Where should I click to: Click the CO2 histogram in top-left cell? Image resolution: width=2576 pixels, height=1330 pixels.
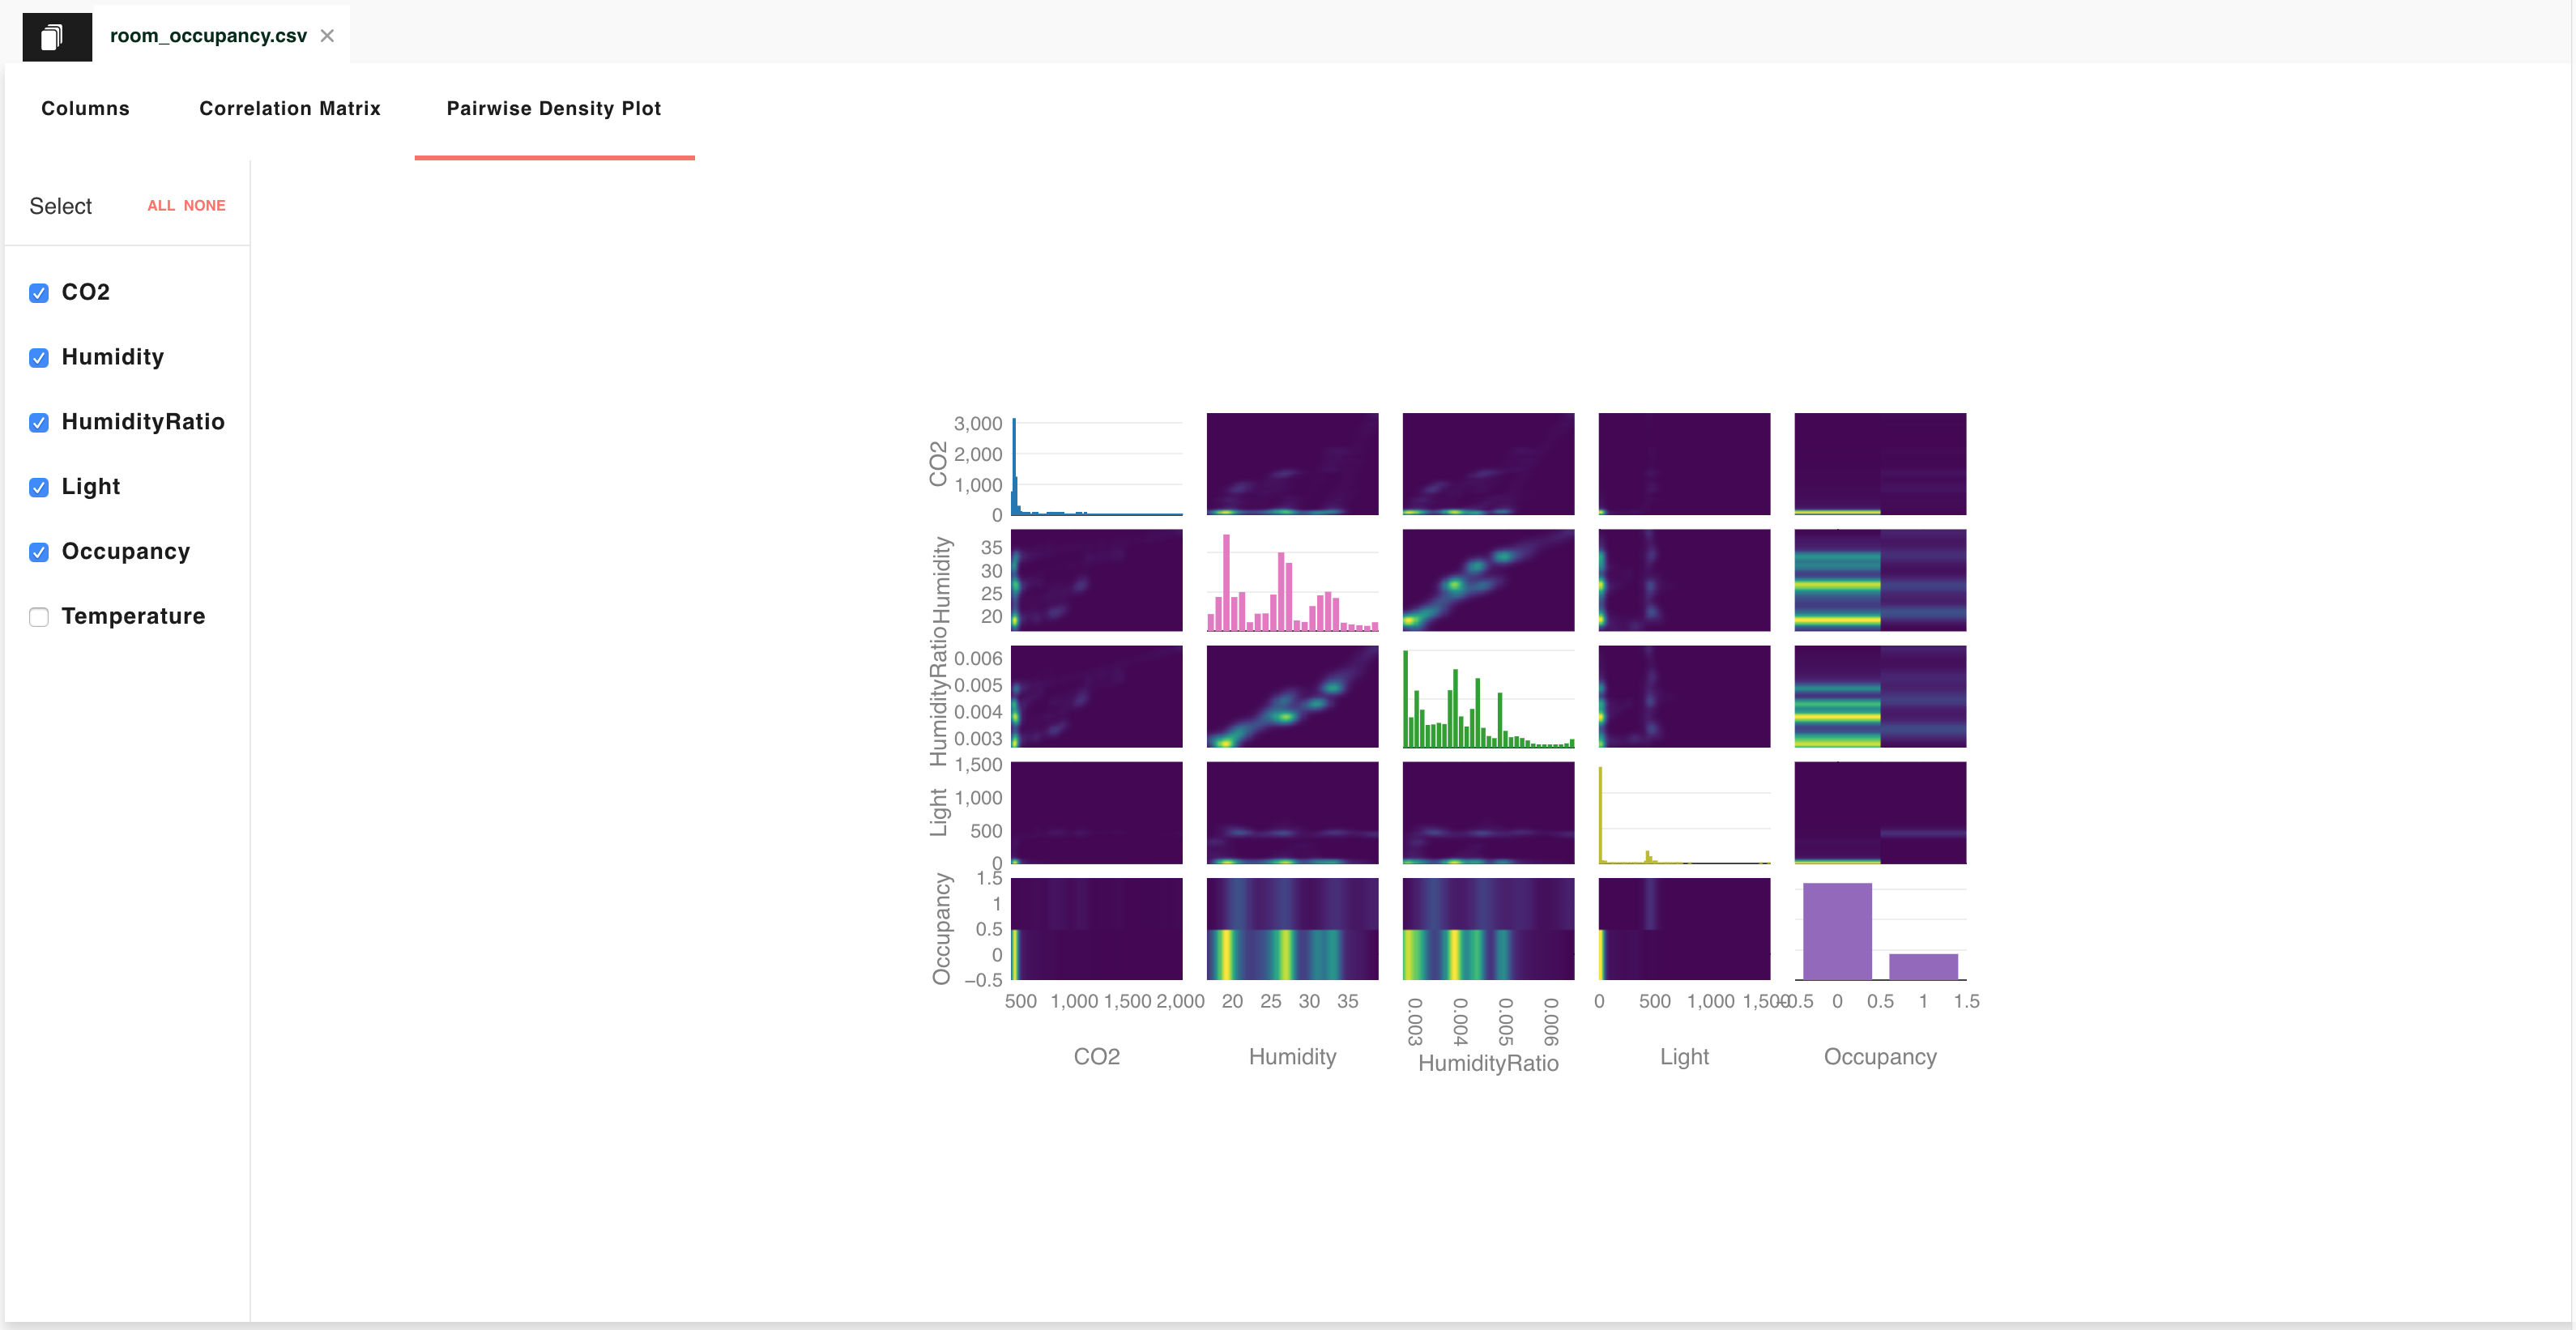click(x=1096, y=465)
